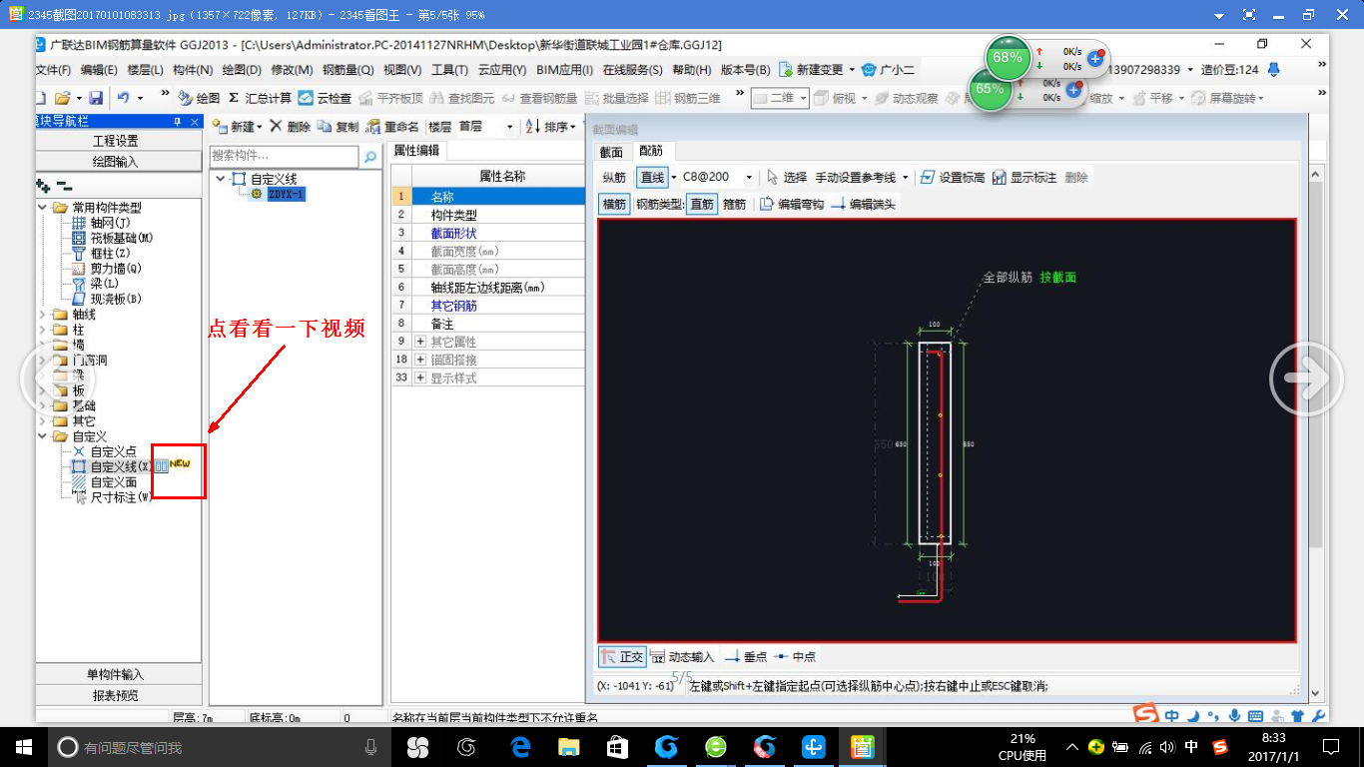Image resolution: width=1364 pixels, height=767 pixels.
Task: Select 纵筋 longitudinal rebar mode
Action: click(x=614, y=177)
